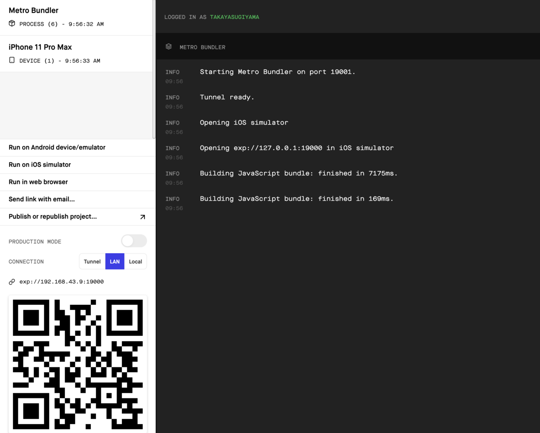This screenshot has height=433, width=540.
Task: Click the TAKAYASUGIYAMA username
Action: click(x=234, y=17)
